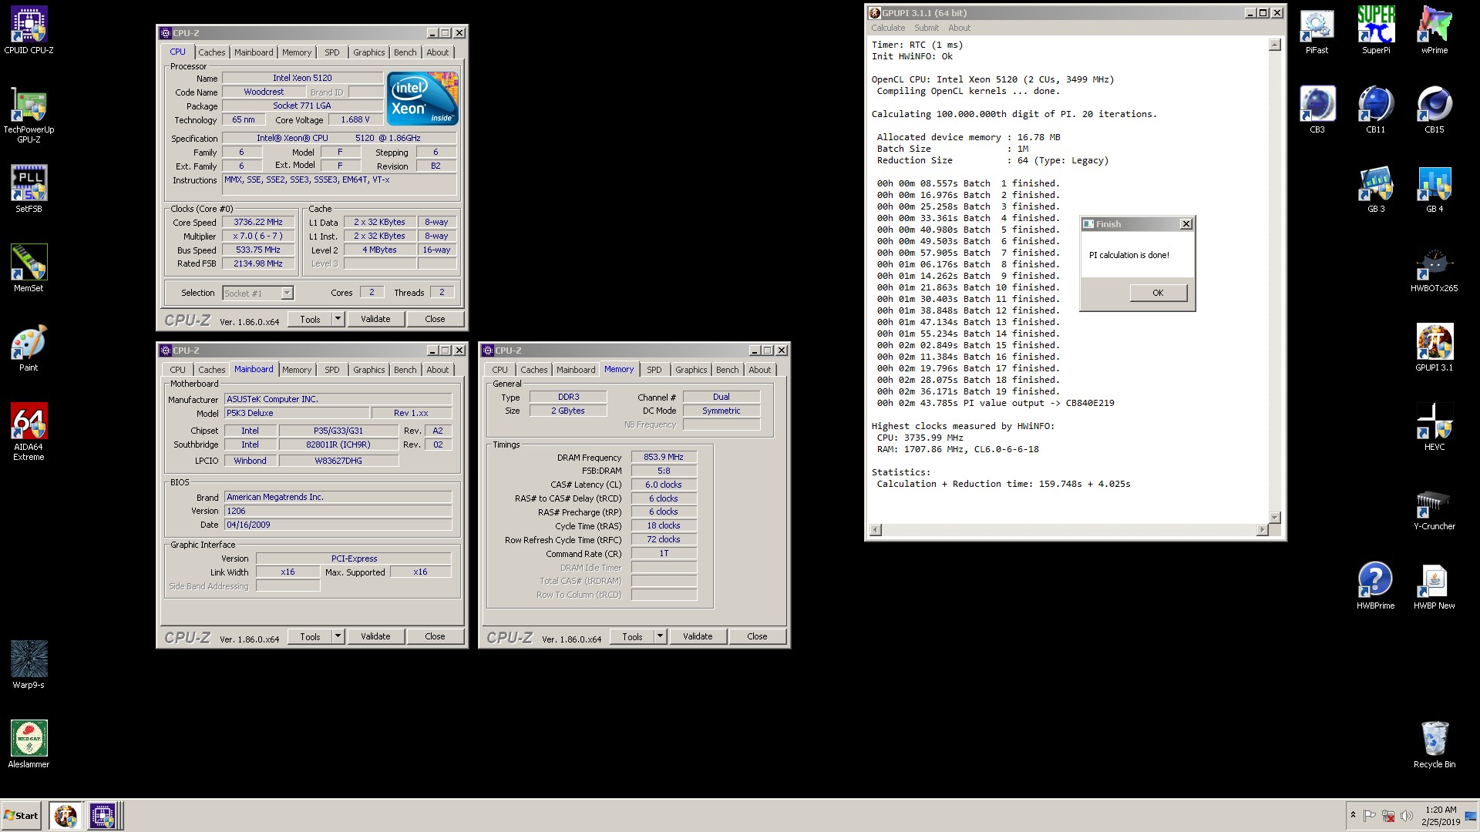Open Graphics tab in Memory window
Screen dimensions: 1480x832
(x=691, y=370)
